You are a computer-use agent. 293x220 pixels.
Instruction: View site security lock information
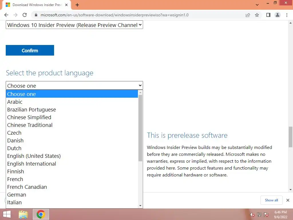coord(36,15)
